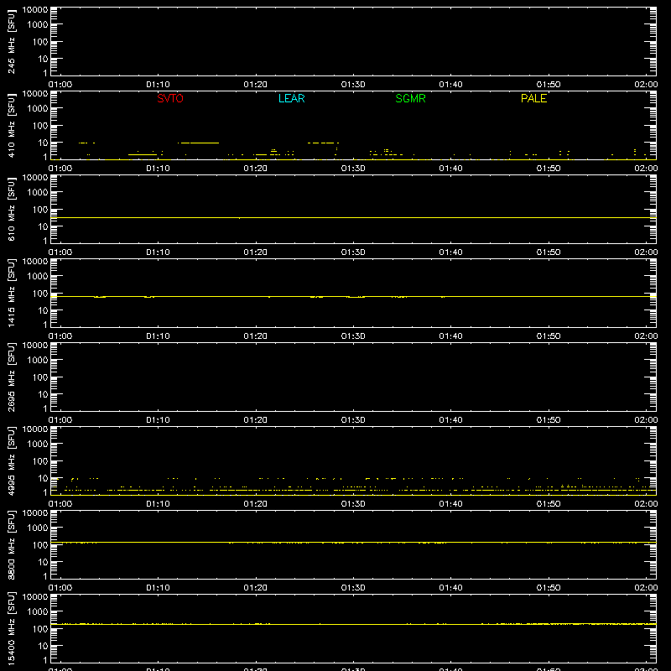Click the green SGMR station label
The width and height of the screenshot is (671, 671).
pos(410,98)
